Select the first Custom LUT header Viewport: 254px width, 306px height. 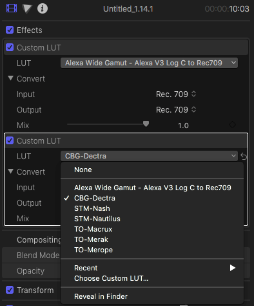pos(126,47)
